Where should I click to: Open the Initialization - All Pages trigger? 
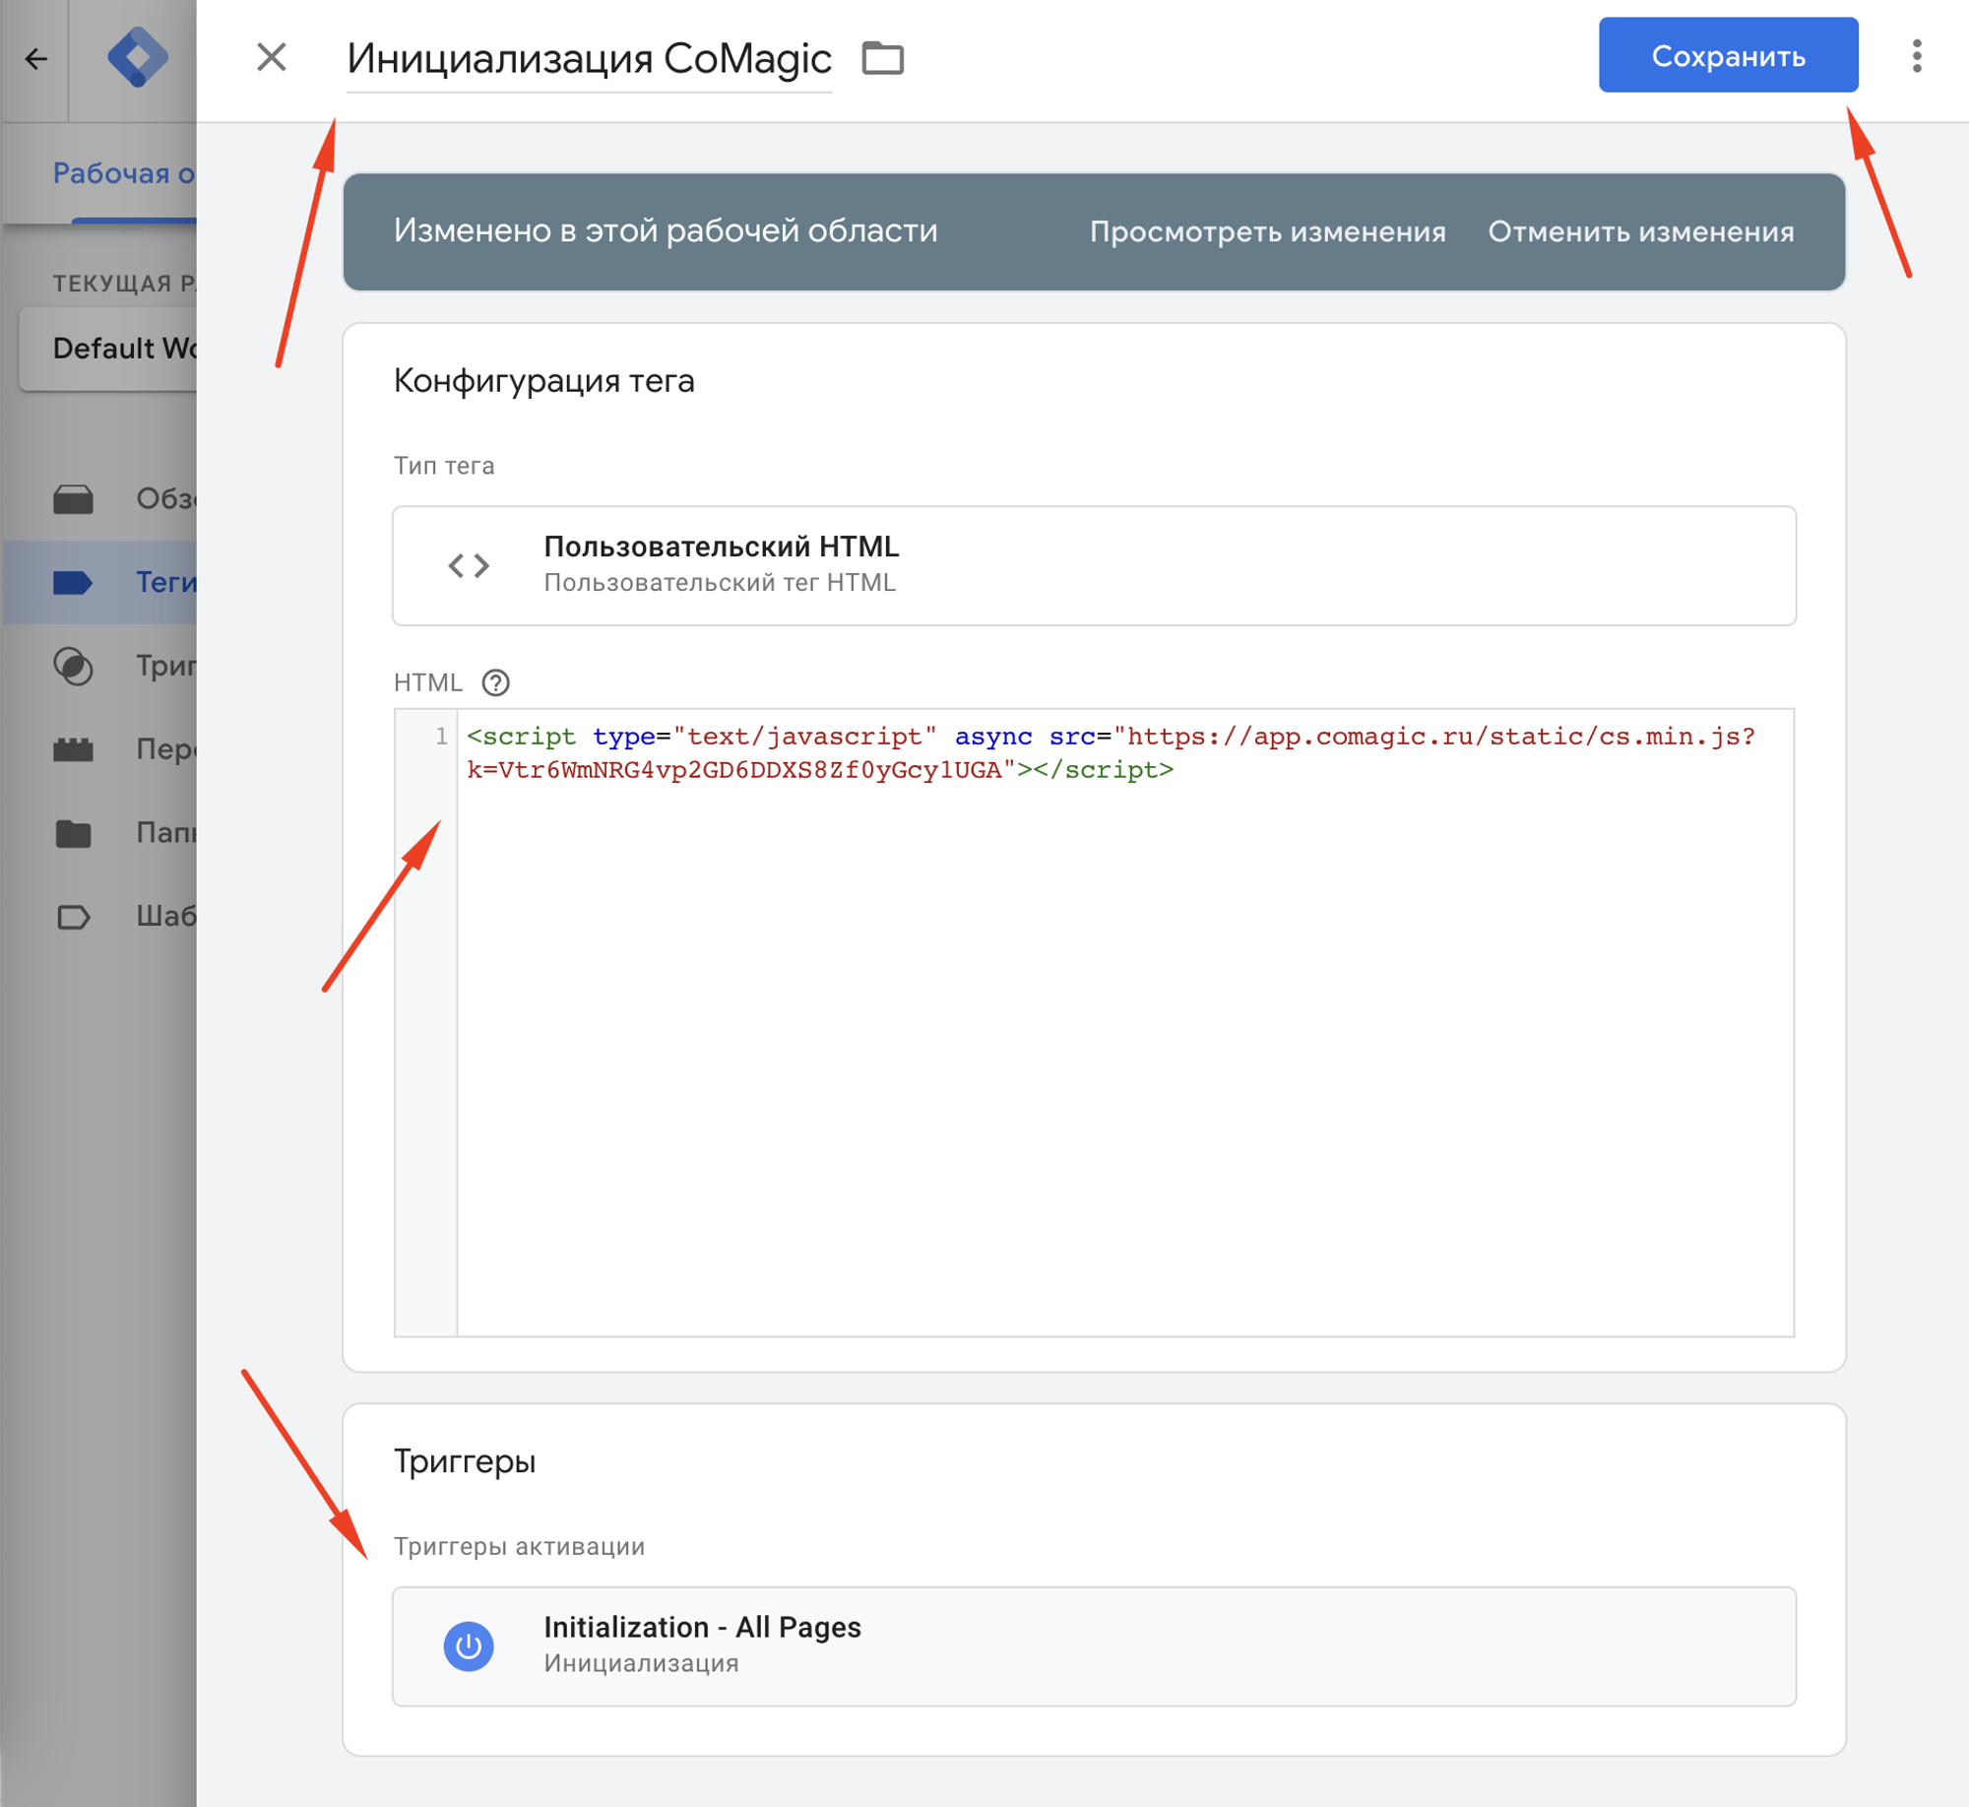[1094, 1646]
